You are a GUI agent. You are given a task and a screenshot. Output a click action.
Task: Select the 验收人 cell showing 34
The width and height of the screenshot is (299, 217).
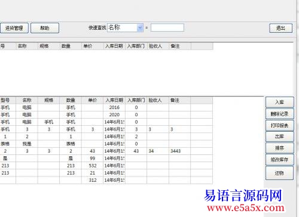pyautogui.click(x=158, y=151)
